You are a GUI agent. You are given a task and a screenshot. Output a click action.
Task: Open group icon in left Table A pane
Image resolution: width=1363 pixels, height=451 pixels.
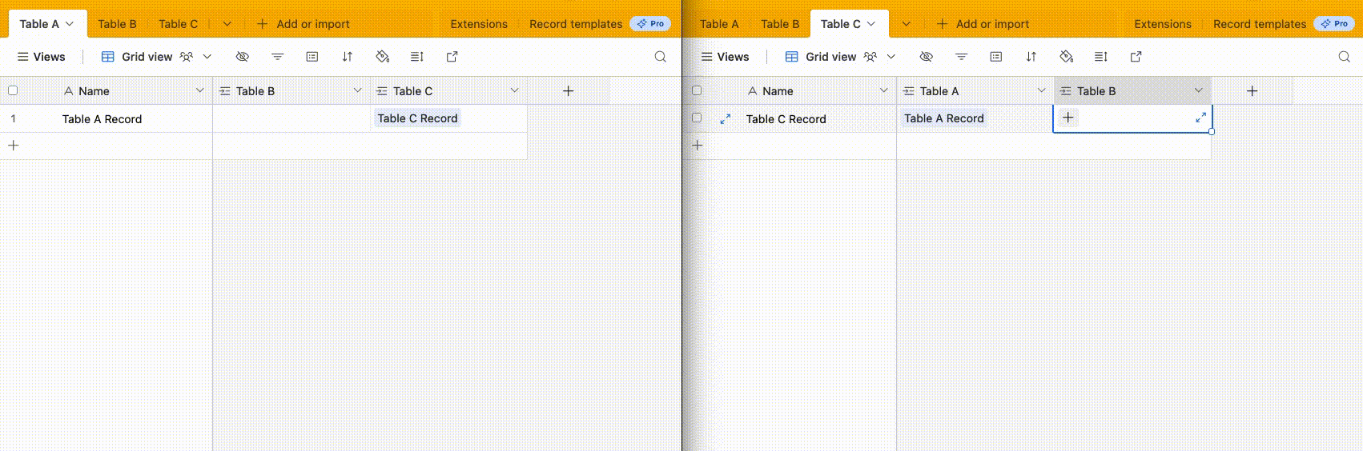[312, 57]
